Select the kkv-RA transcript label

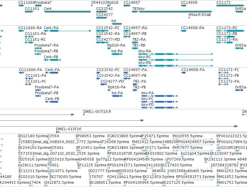coord(145,51)
